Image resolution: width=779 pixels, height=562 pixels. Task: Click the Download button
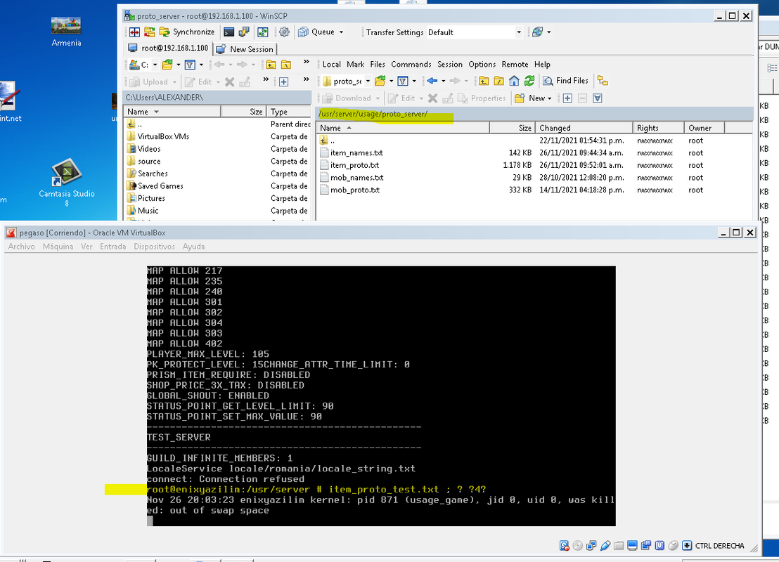[x=347, y=98]
